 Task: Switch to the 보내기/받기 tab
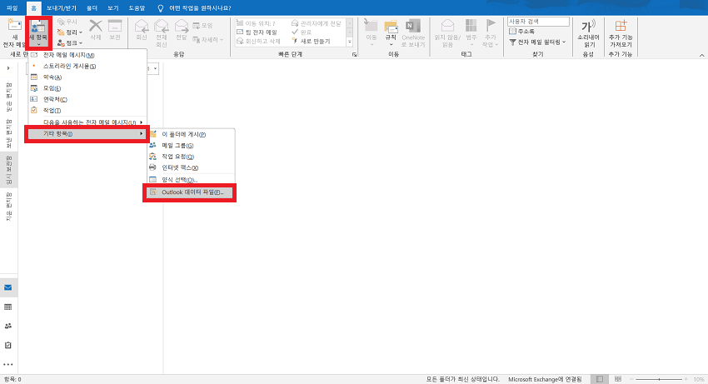62,8
